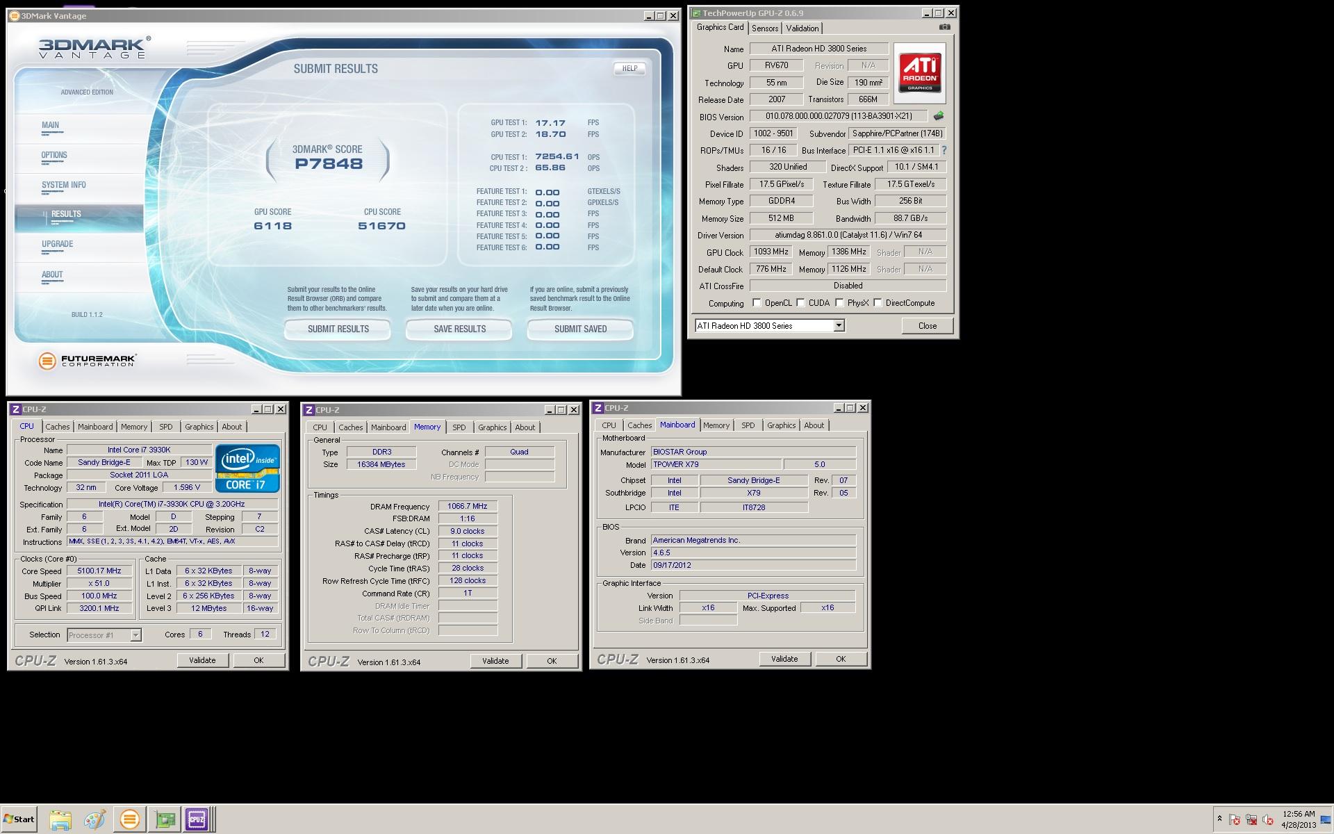Open the ATI Radeon HD 3800 Series dropdown
1334x834 pixels.
coord(839,325)
